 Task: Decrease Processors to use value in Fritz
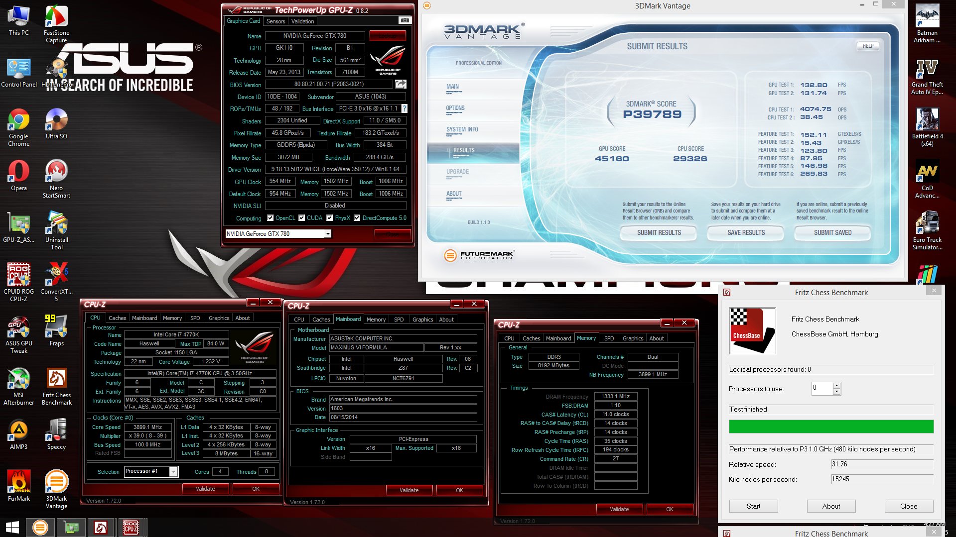837,392
